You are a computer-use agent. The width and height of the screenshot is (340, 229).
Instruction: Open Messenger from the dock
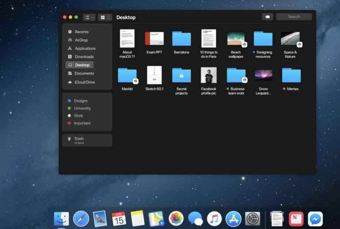[x=315, y=218]
